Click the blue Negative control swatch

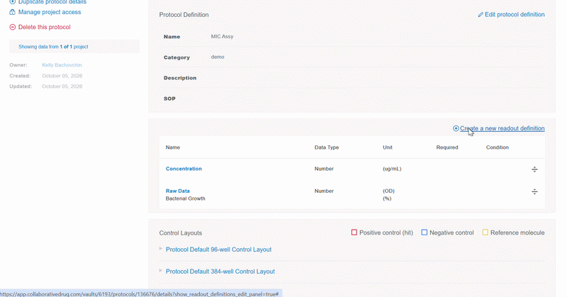[x=424, y=232]
